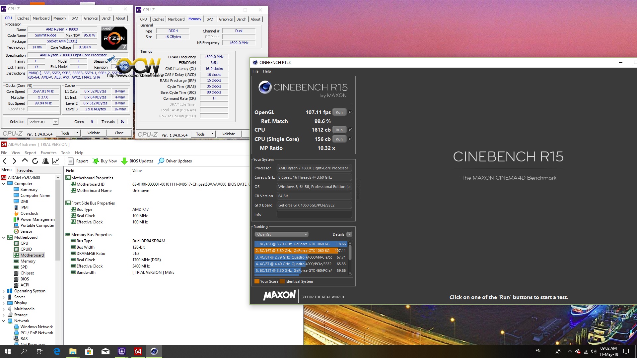637x358 pixels.
Task: Click Close button in CPU-Z CPU window
Action: point(119,133)
